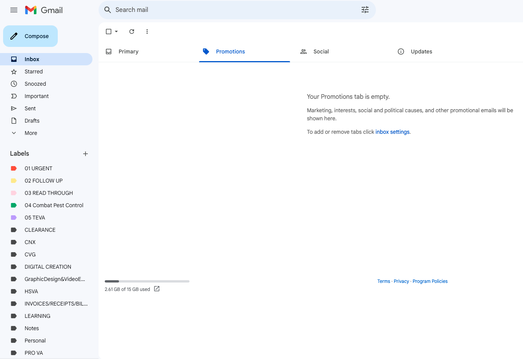Open the three-dot more options menu

click(x=147, y=32)
